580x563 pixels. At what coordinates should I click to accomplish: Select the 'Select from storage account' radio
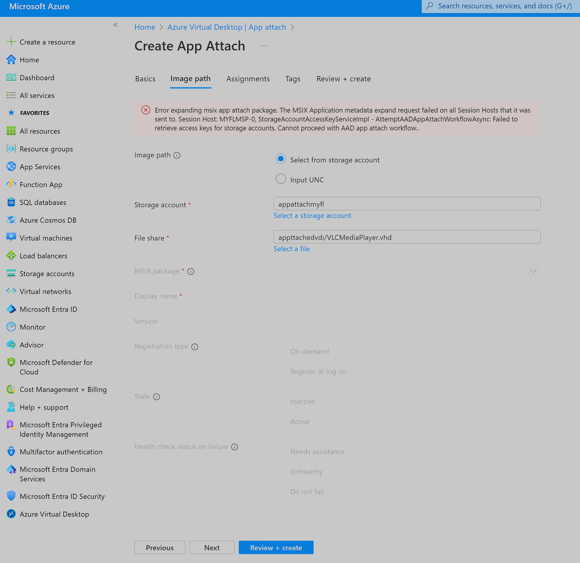(281, 159)
